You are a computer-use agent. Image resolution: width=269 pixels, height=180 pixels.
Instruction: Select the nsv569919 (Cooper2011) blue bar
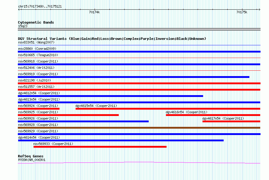[x=134, y=77]
